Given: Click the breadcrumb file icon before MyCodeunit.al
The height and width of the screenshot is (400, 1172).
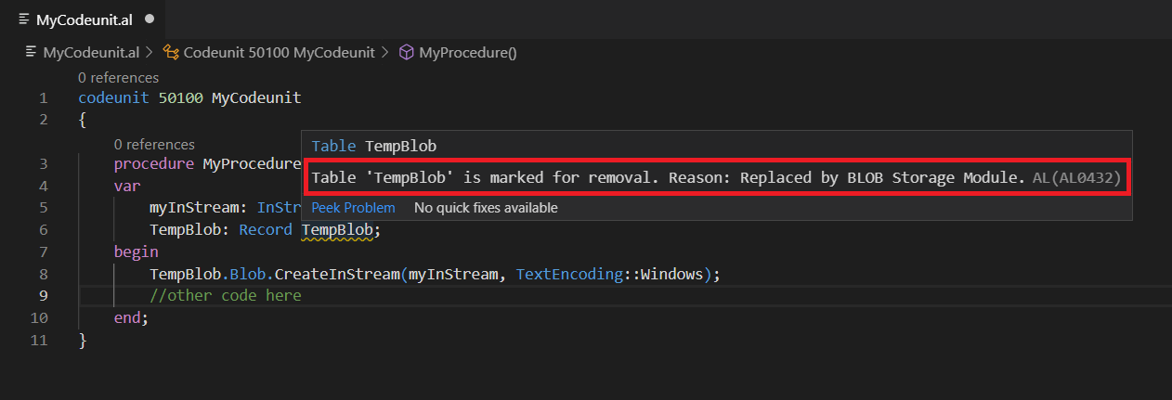Looking at the screenshot, I should [x=32, y=53].
